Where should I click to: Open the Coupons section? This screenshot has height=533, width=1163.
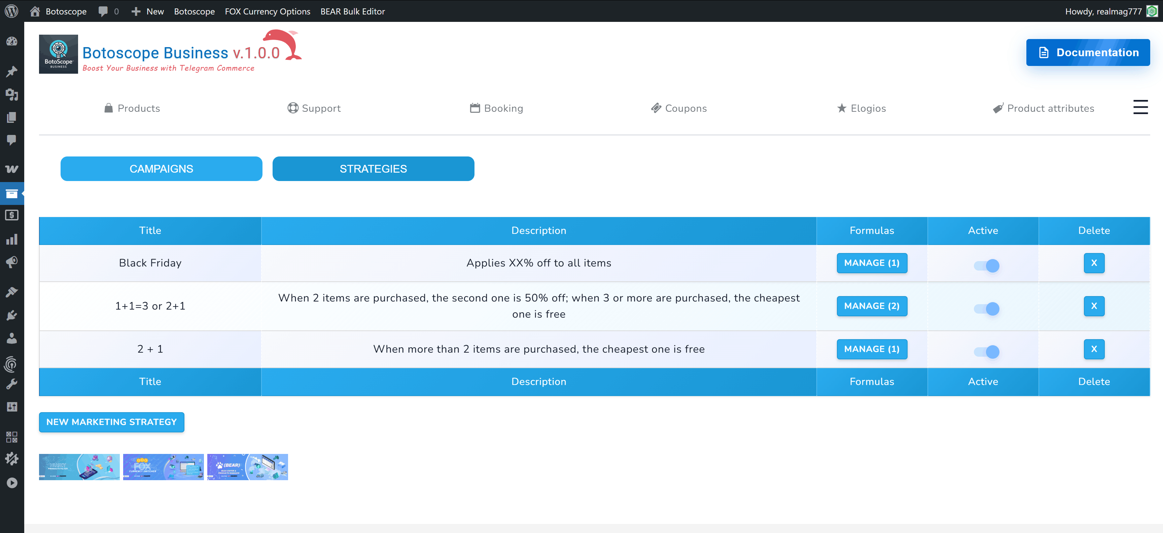click(x=678, y=108)
